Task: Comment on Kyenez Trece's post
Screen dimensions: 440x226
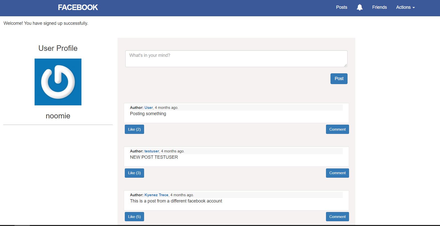Action: pos(337,217)
